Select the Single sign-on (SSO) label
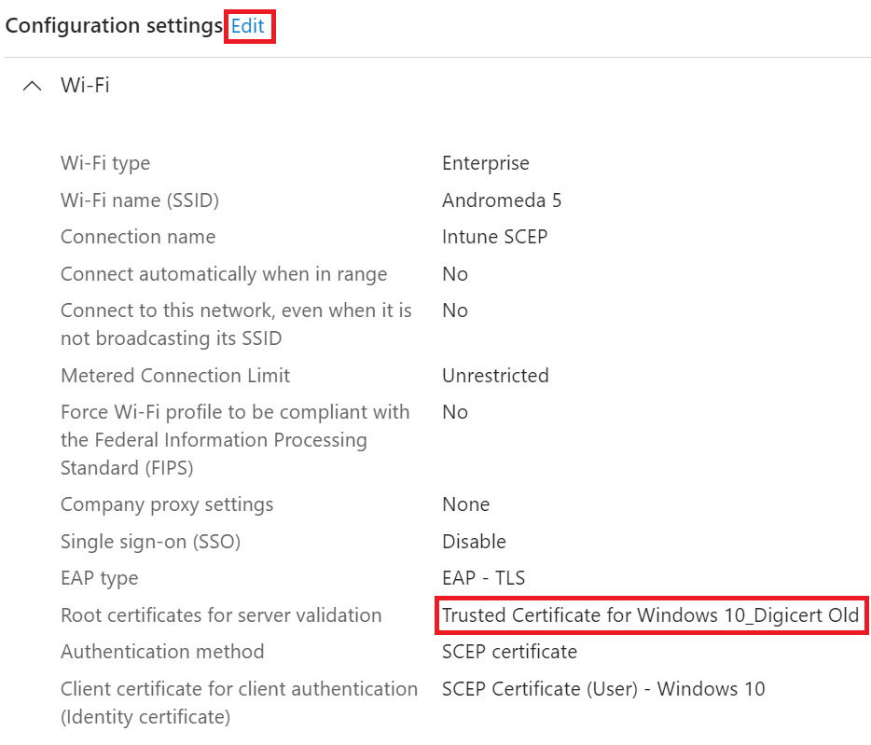871x745 pixels. click(x=150, y=542)
